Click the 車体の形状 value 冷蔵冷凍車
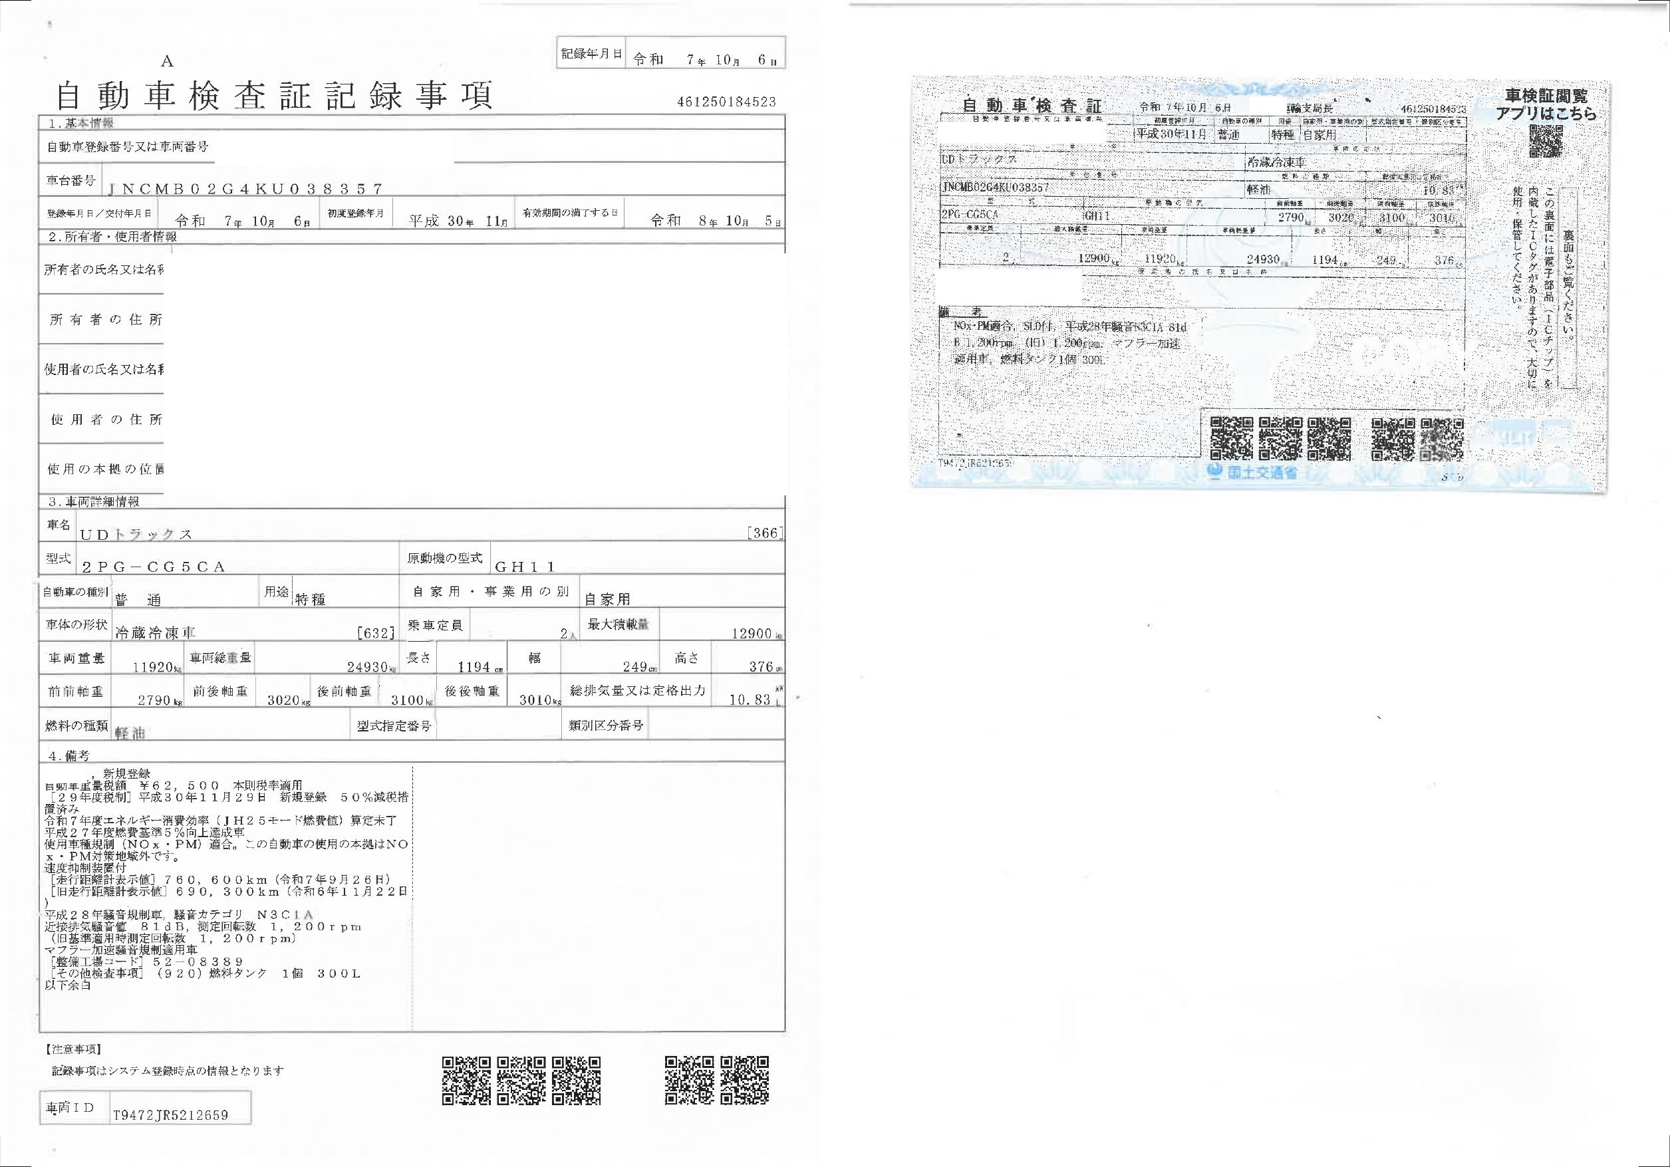 tap(155, 633)
